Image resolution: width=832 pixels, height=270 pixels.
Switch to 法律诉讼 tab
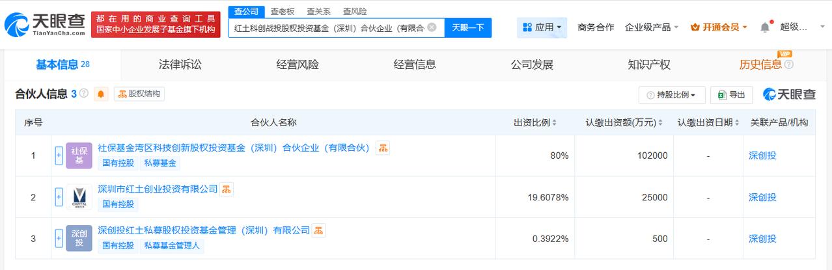click(180, 64)
